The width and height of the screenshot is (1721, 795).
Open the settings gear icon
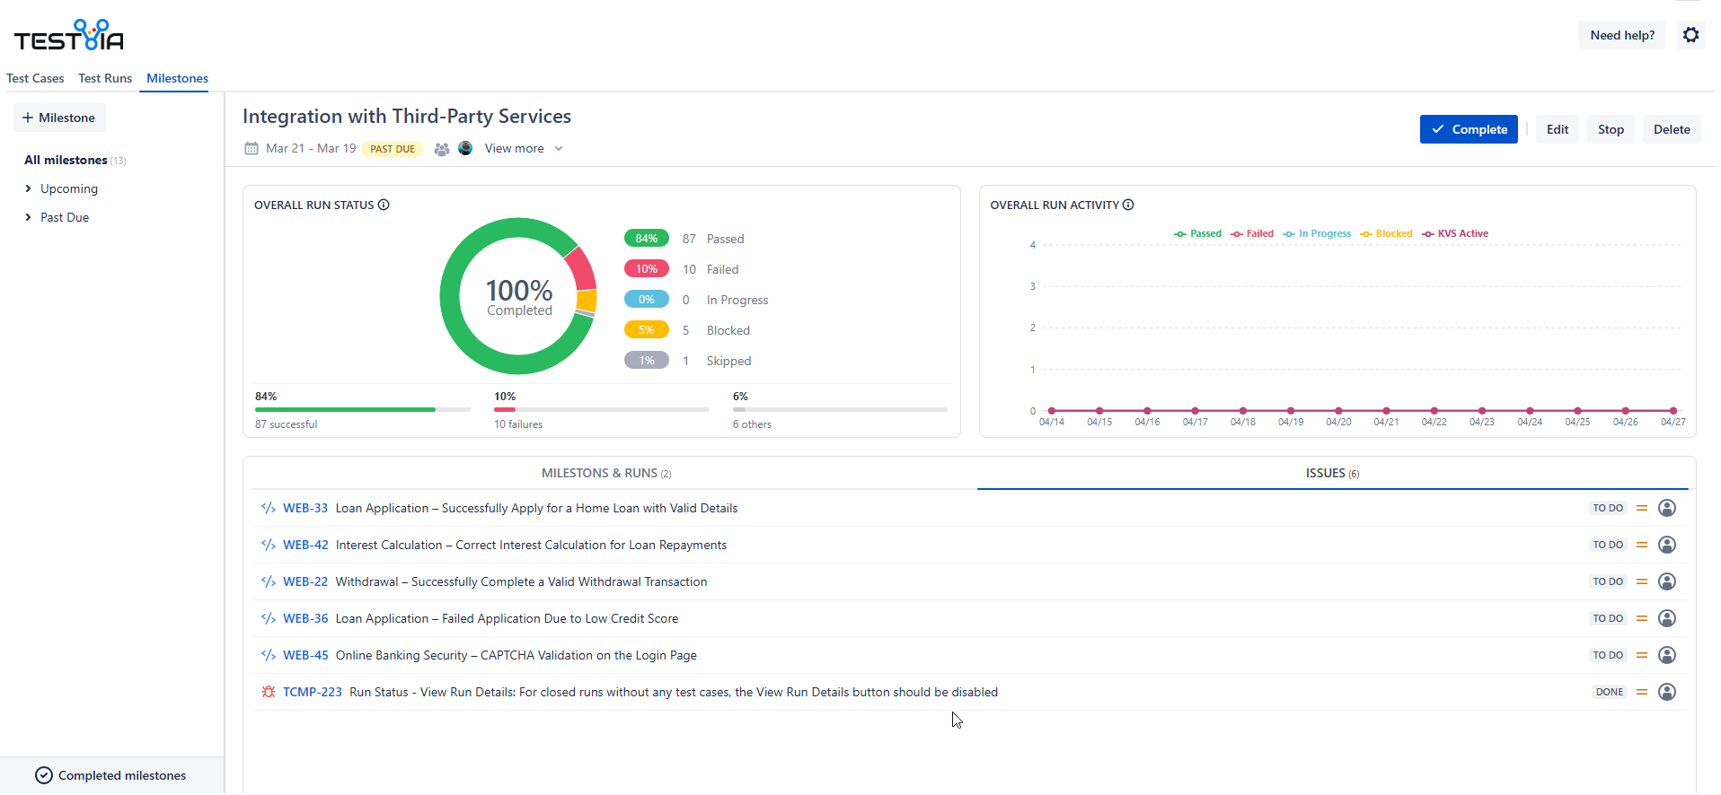(x=1690, y=35)
